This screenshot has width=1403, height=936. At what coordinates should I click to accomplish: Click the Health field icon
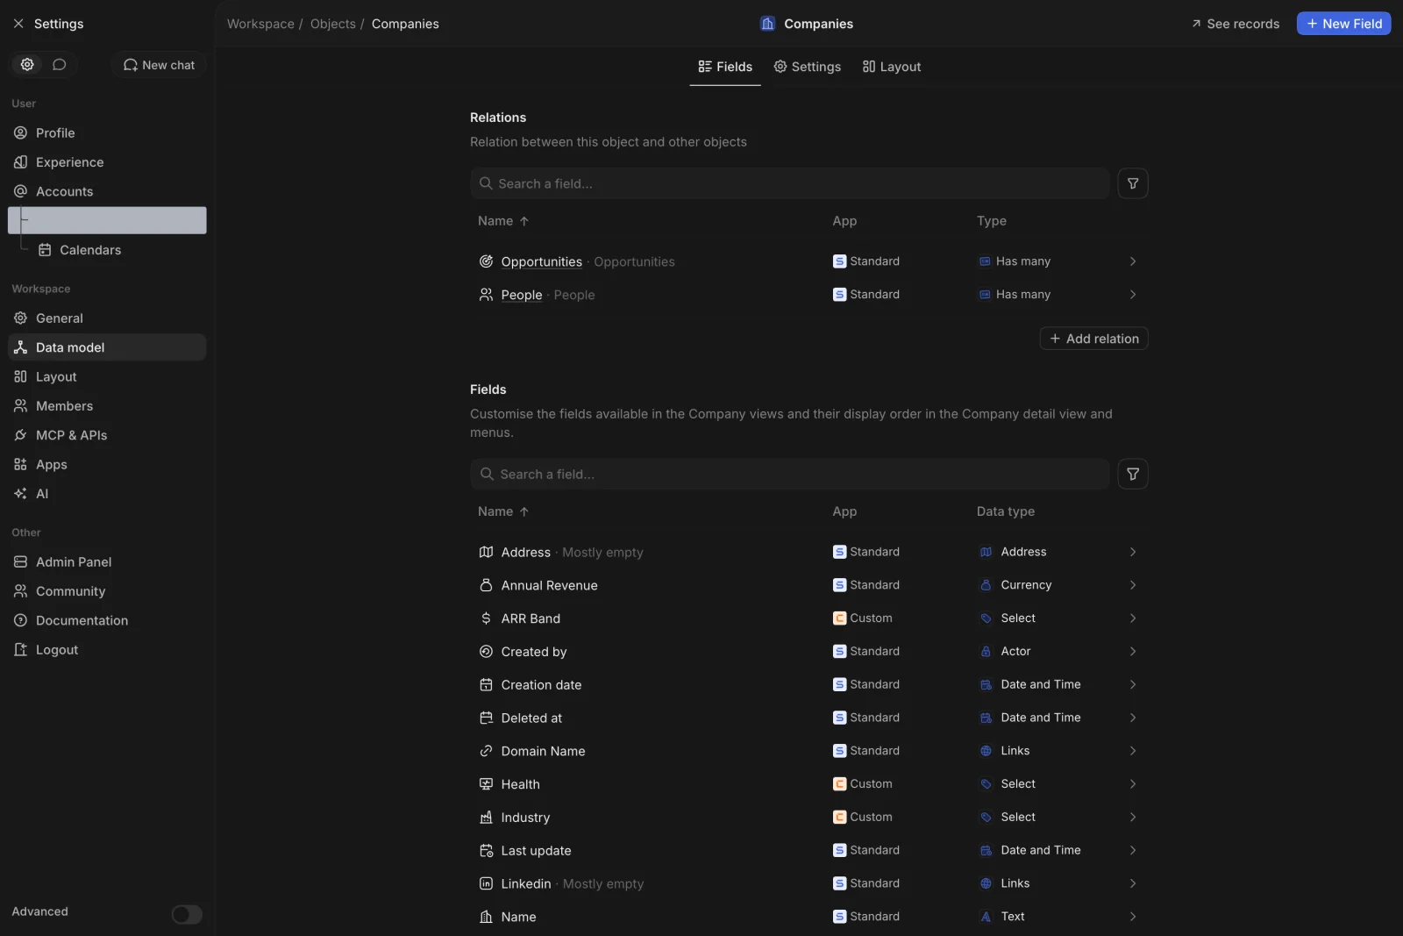pos(486,784)
